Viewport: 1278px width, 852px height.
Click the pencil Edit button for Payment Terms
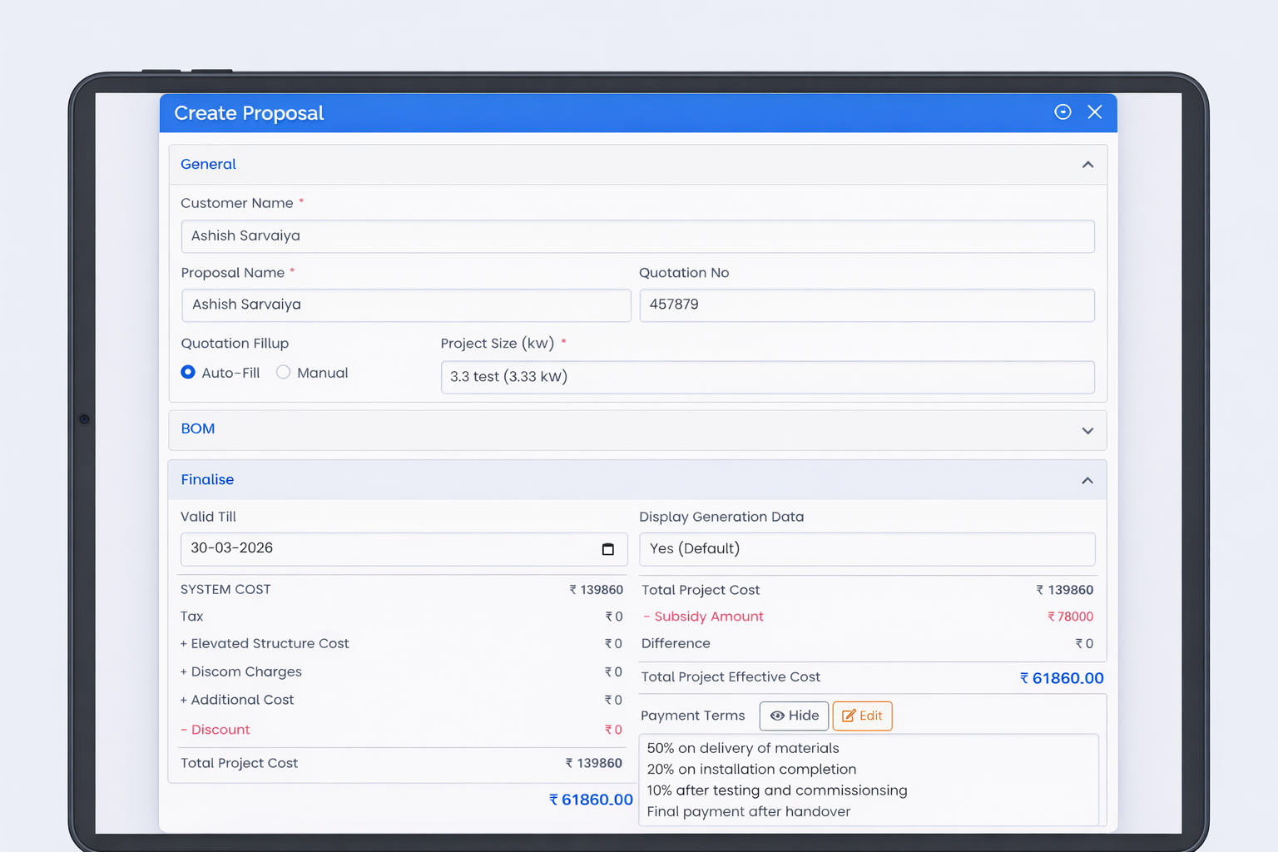862,716
